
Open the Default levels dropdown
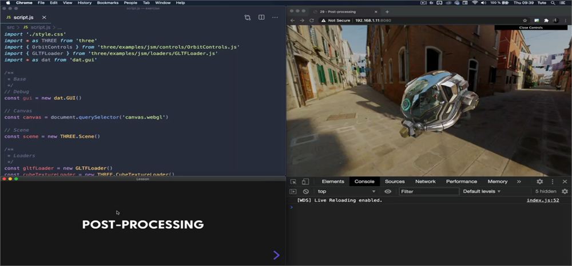coord(482,191)
